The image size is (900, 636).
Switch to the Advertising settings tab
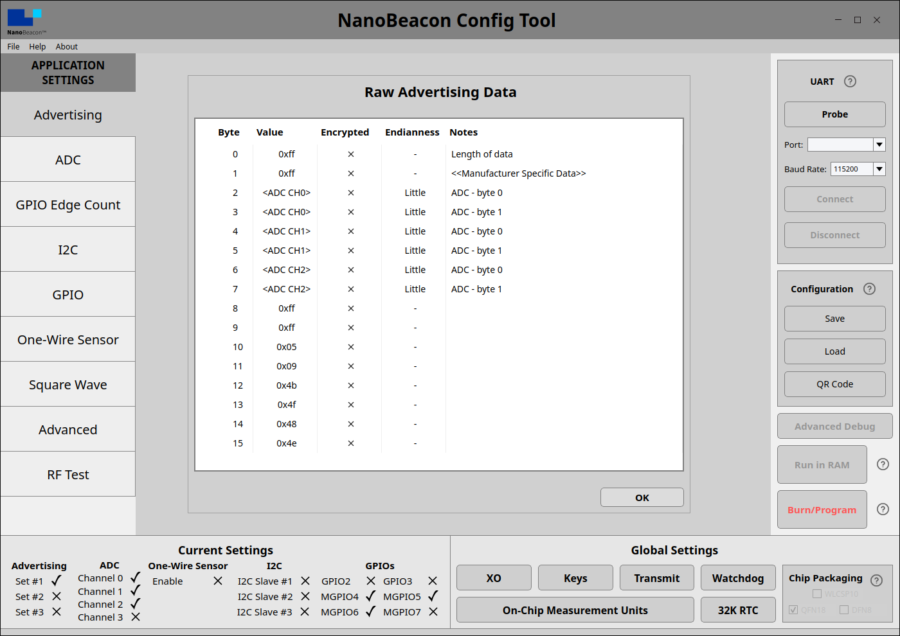[x=68, y=115]
